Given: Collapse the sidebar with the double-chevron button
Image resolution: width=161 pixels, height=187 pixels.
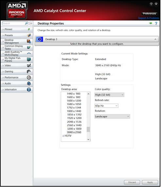Looking at the screenshot, I should (x=31, y=23).
